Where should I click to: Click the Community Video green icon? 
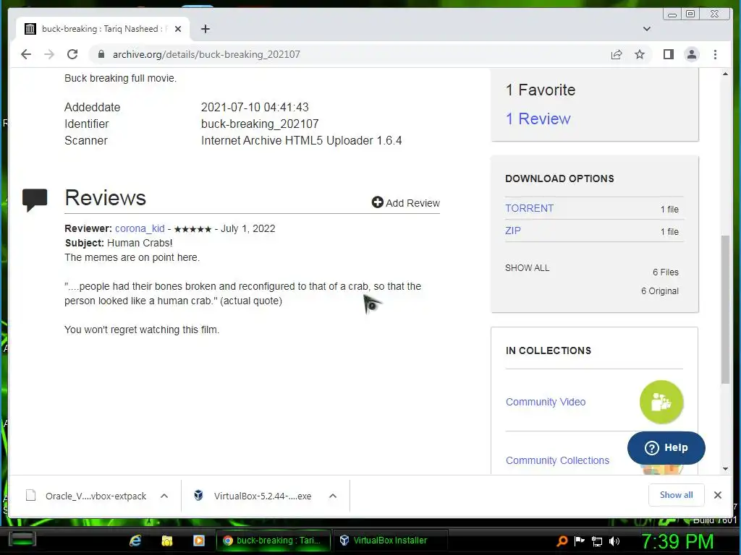661,402
